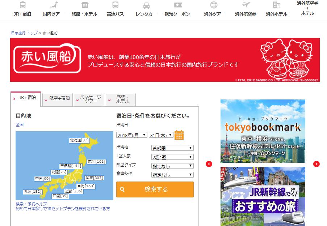Click the 観光クーポン ticket icon

click(x=177, y=5)
